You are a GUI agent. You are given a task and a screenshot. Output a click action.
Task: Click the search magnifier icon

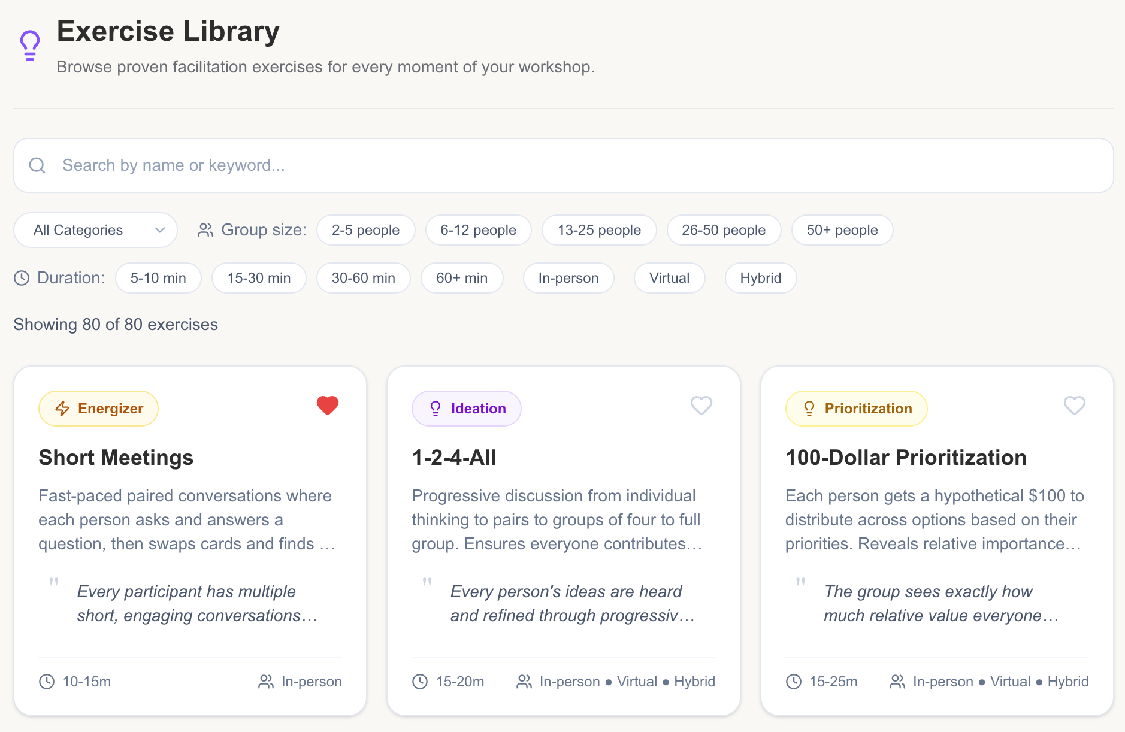(x=37, y=165)
